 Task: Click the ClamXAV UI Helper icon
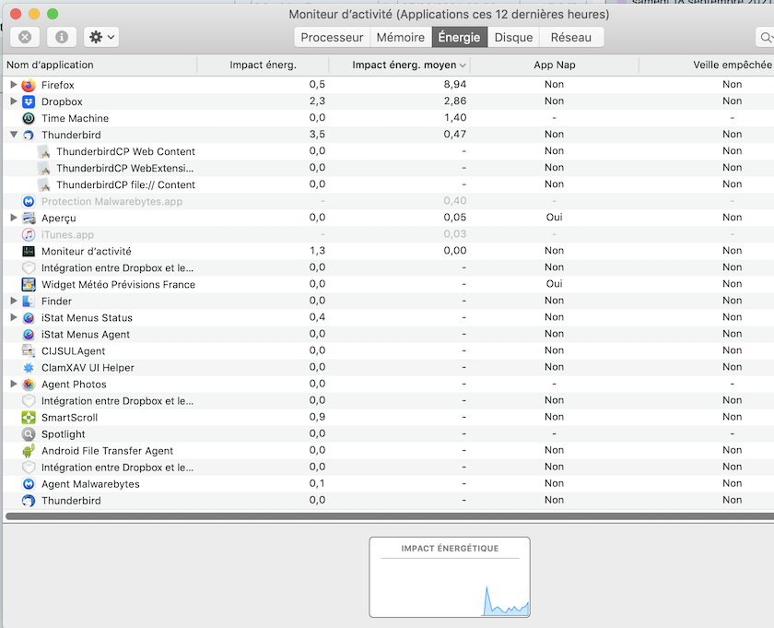[29, 368]
